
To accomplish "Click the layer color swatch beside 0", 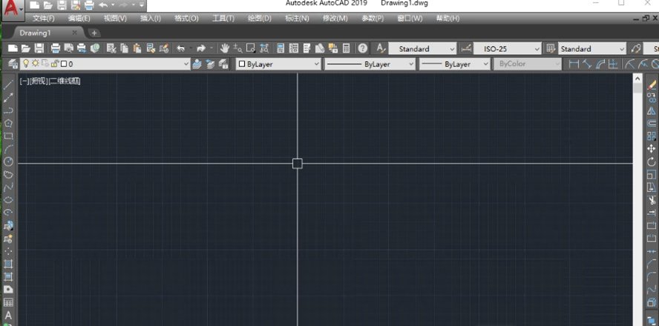I will coord(64,64).
